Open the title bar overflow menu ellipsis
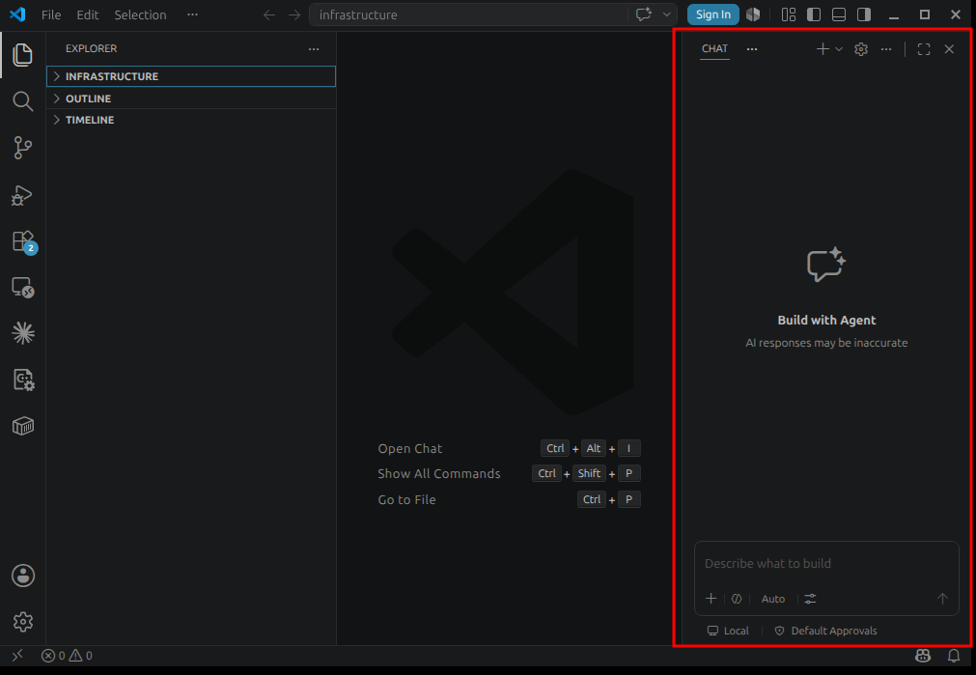This screenshot has width=976, height=675. 192,14
